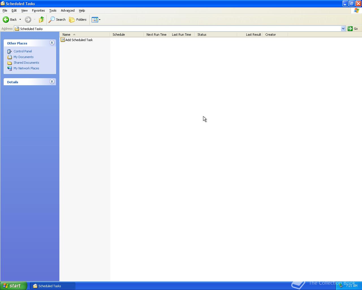
Task: Click the Scheduled Tasks taskbar button
Action: [x=53, y=286]
